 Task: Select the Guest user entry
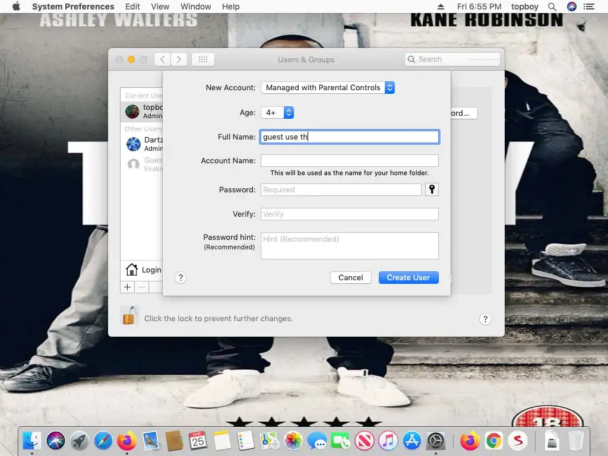[141, 164]
